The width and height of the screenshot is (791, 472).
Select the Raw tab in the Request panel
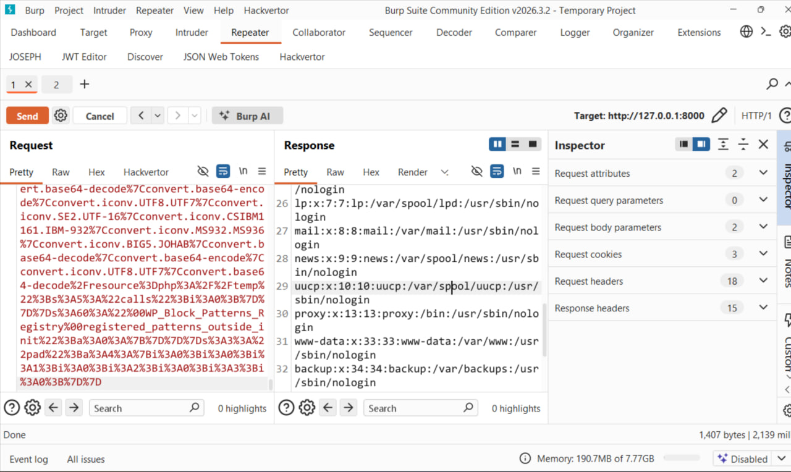pyautogui.click(x=61, y=172)
